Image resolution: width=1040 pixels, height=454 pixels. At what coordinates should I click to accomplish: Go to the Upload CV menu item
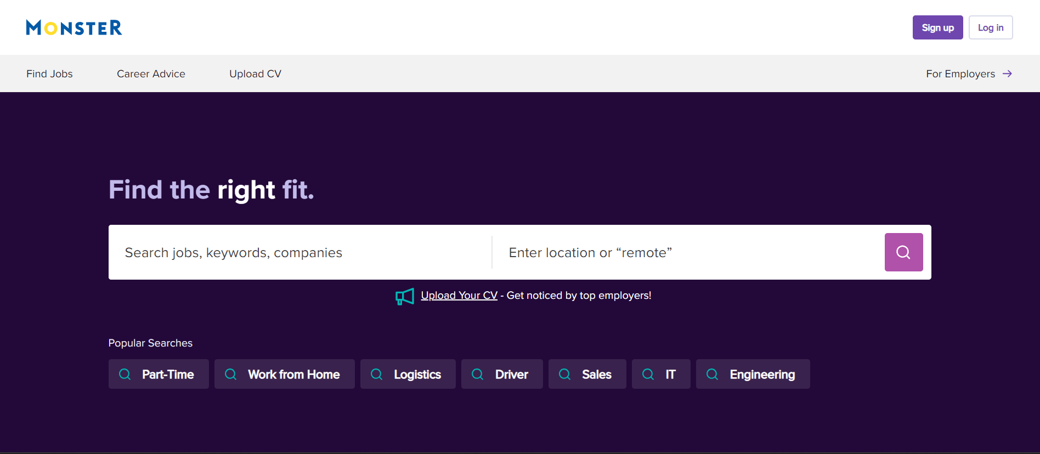pyautogui.click(x=255, y=73)
